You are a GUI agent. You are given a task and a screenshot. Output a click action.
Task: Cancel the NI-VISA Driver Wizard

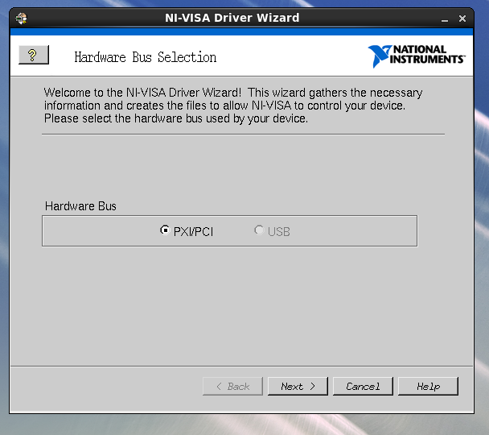(363, 387)
